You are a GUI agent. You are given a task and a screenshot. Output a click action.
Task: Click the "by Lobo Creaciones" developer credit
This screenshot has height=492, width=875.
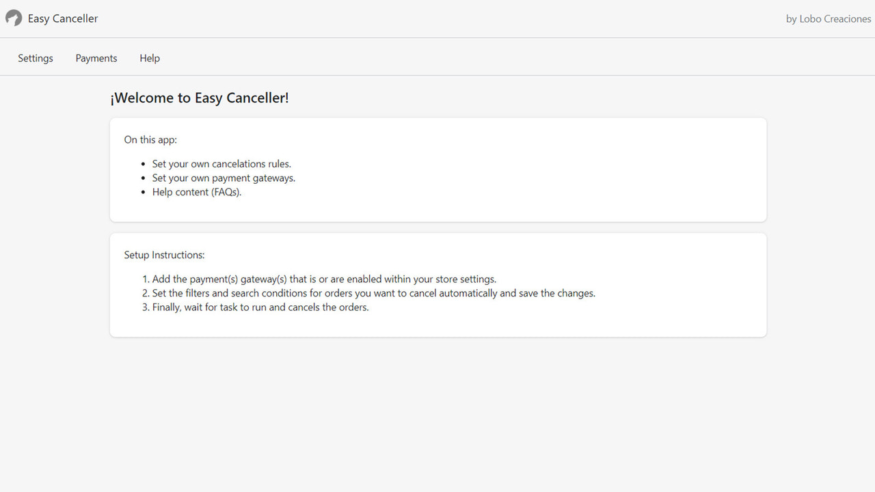[x=829, y=18]
